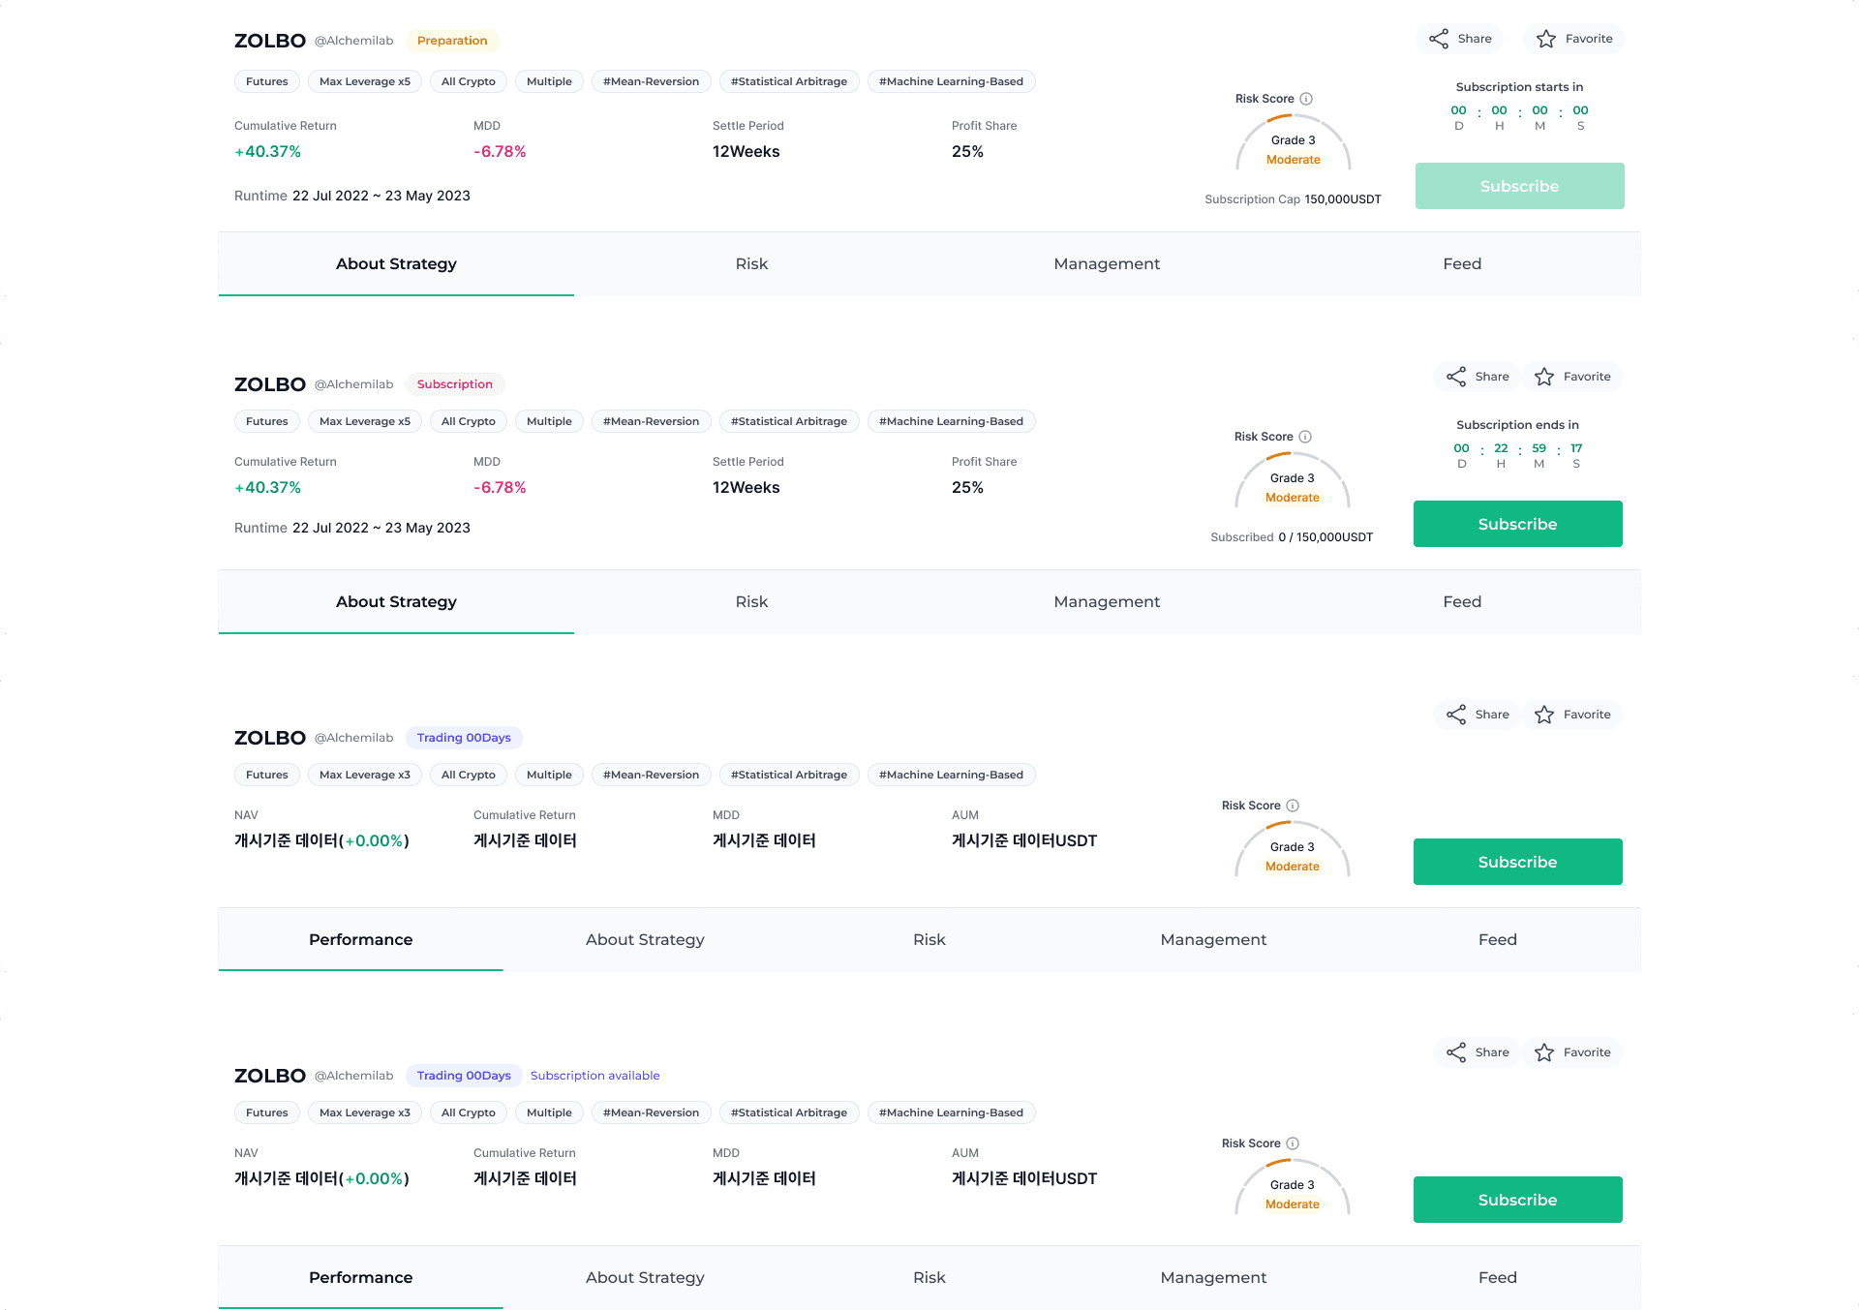
Task: Share the Subscription-status ZOLBO strategy
Action: (1456, 377)
